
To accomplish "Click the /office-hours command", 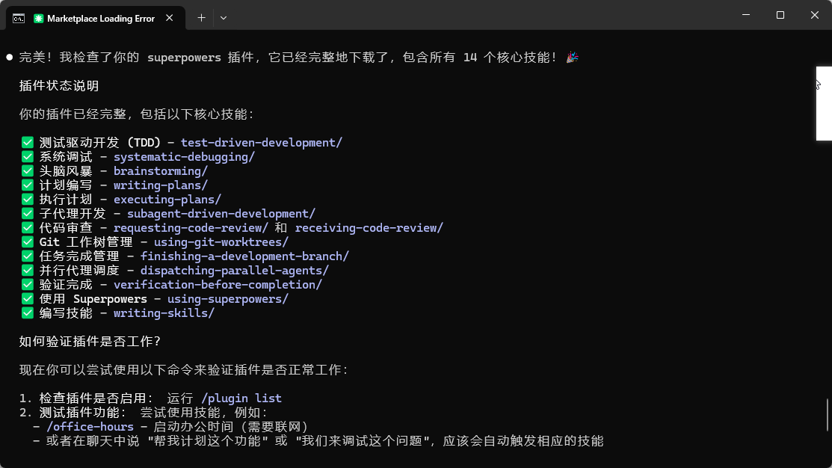I will pos(90,427).
